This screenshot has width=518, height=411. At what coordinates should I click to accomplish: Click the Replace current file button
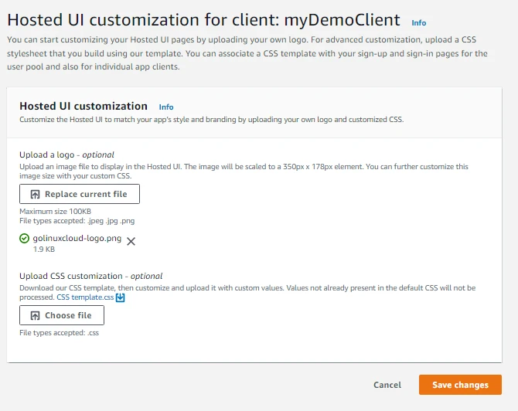[x=80, y=194]
